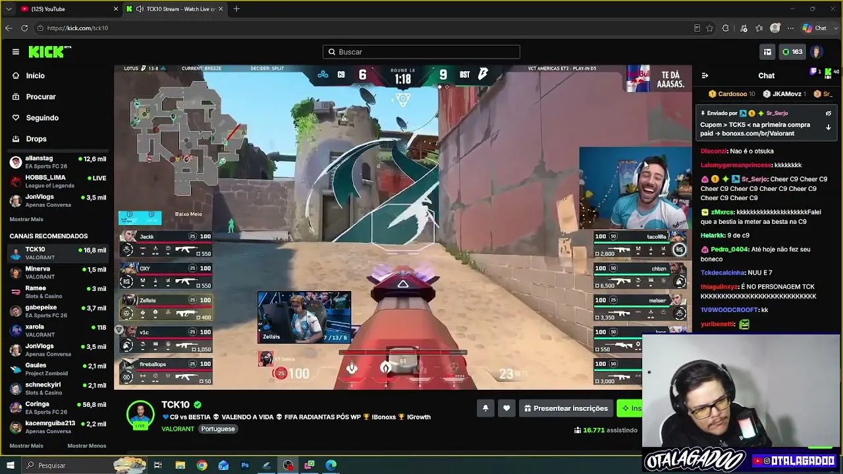
Task: View site information lock icon
Action: point(40,28)
